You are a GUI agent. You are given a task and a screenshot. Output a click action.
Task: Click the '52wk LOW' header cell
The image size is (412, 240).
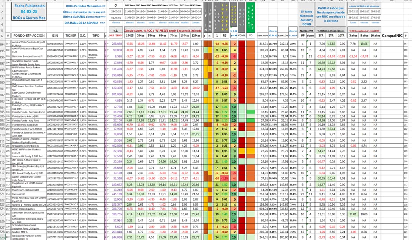point(283,36)
